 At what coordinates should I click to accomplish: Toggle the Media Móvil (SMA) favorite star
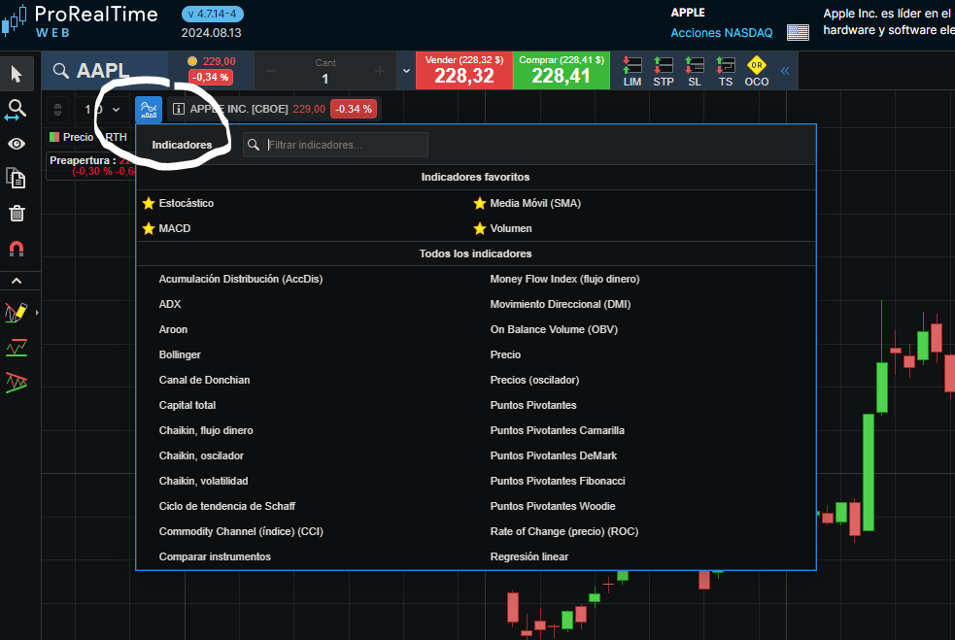pos(480,203)
